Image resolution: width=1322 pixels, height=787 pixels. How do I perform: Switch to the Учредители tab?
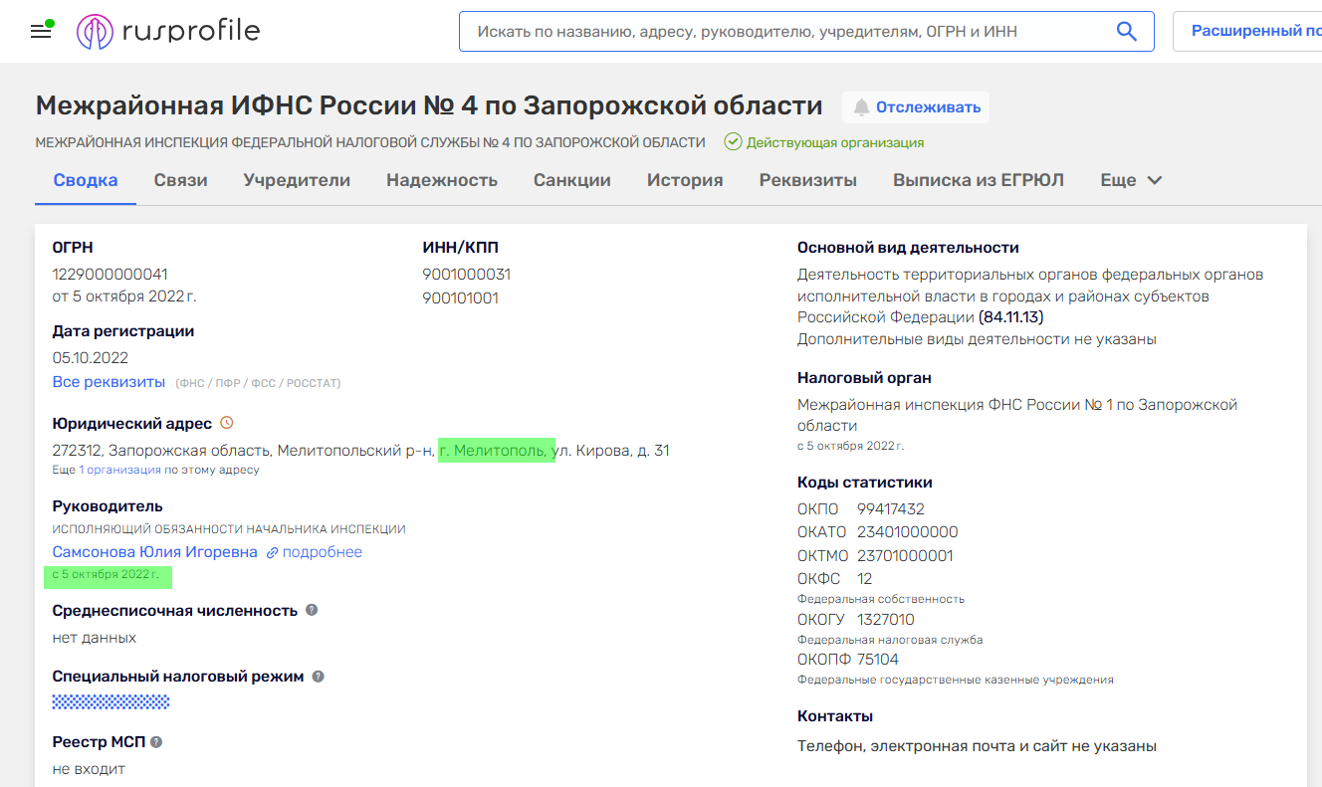click(297, 180)
